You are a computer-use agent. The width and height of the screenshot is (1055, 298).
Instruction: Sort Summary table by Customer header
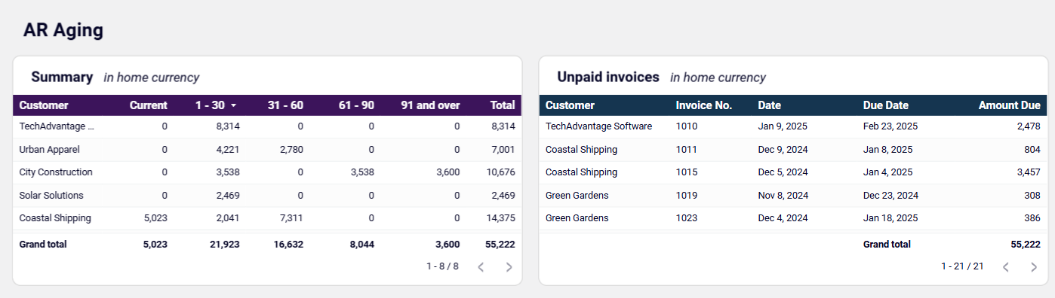tap(44, 105)
